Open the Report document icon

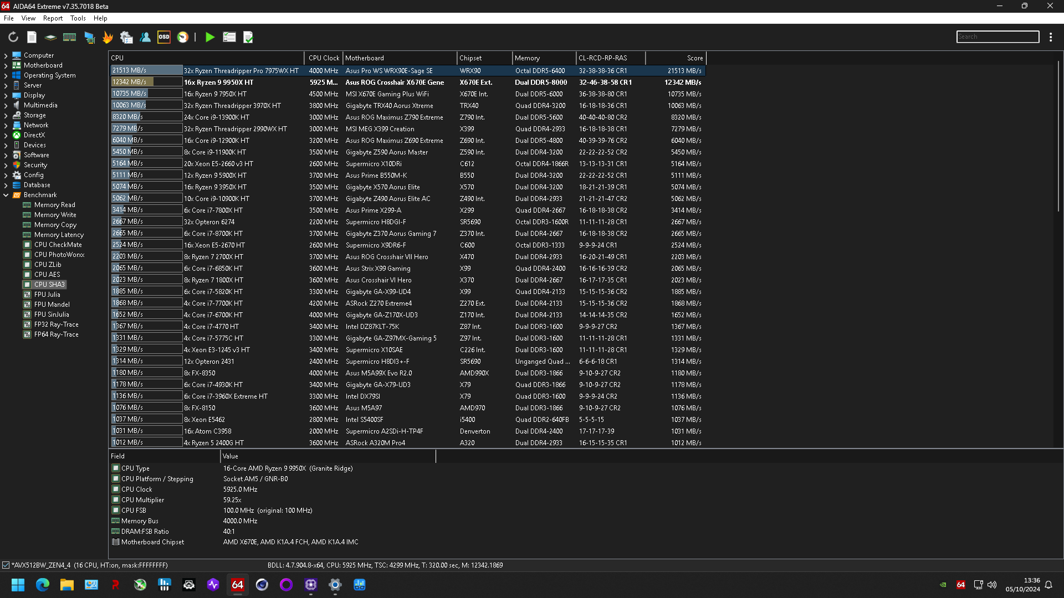pos(32,37)
